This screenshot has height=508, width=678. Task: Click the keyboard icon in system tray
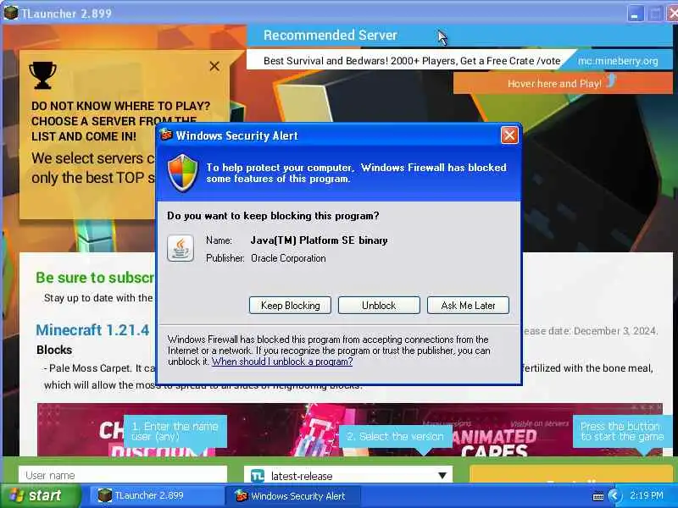pos(598,496)
